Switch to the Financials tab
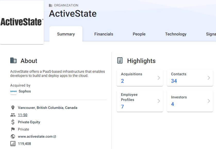The image size is (216, 149). (x=104, y=34)
